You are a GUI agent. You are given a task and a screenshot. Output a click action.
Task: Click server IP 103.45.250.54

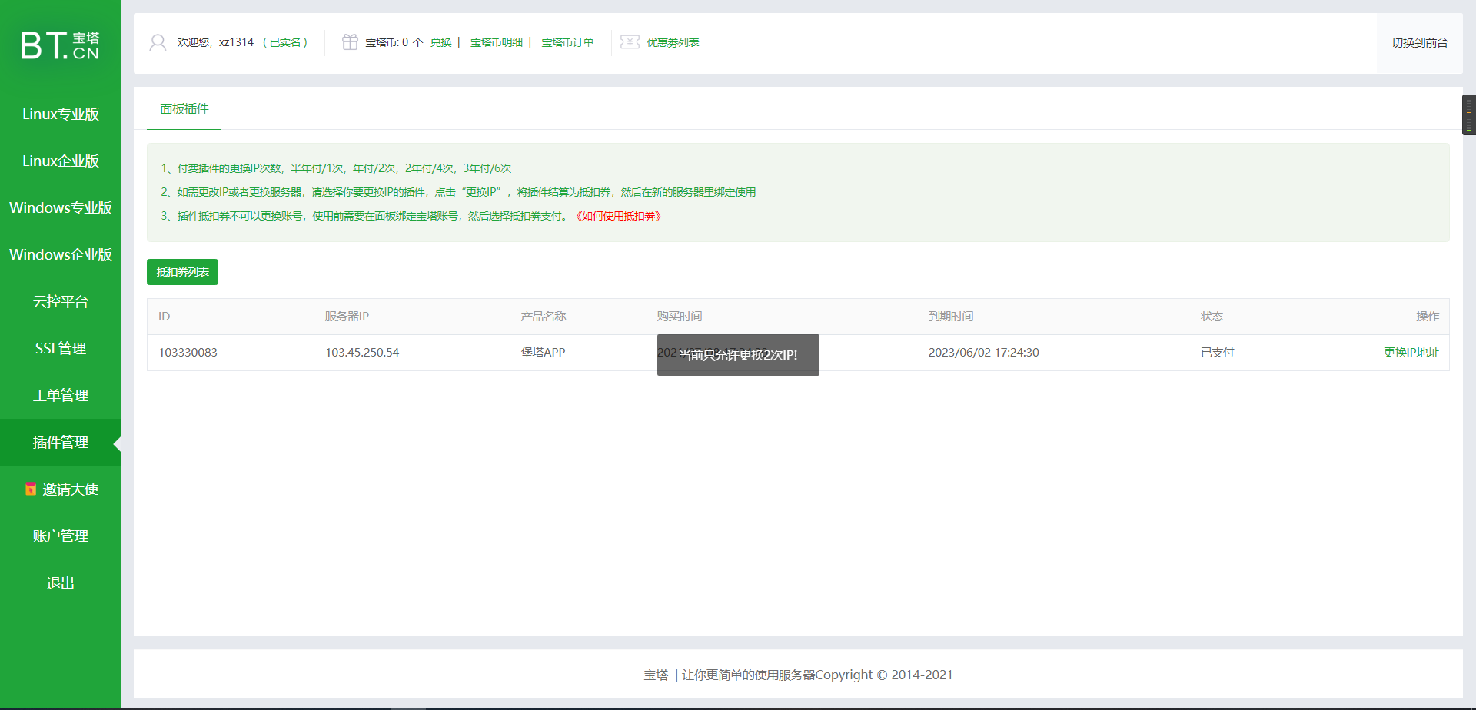click(362, 352)
